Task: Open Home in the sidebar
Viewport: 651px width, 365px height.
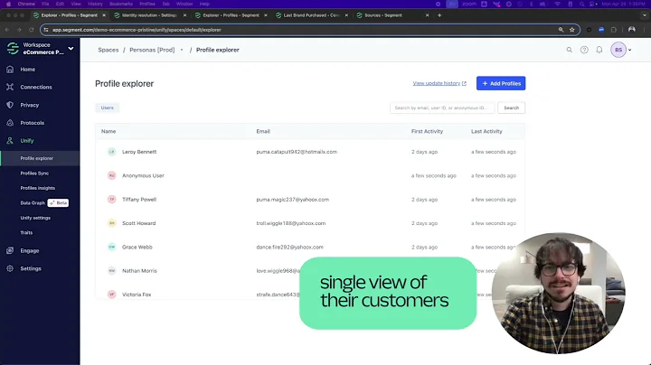Action: point(27,70)
